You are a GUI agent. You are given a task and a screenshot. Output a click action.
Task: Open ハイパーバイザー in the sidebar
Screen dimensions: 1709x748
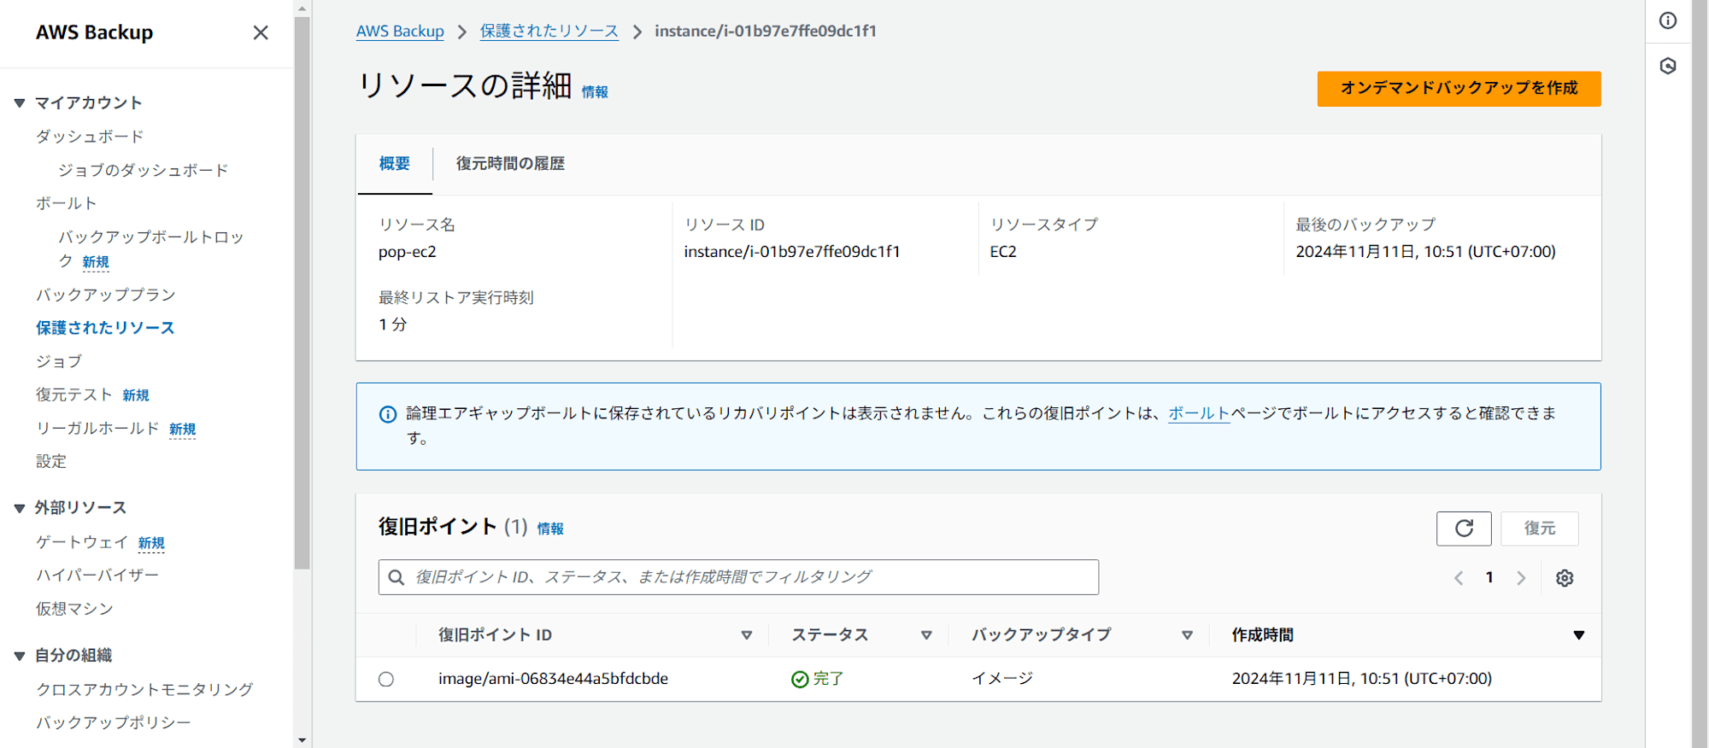click(x=97, y=576)
